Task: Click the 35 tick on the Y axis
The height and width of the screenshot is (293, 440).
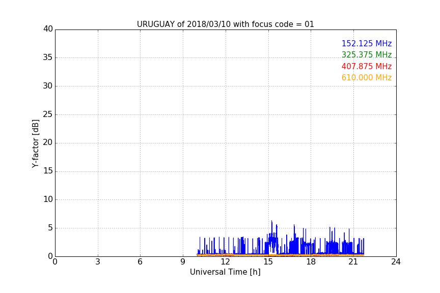Action: coord(48,57)
